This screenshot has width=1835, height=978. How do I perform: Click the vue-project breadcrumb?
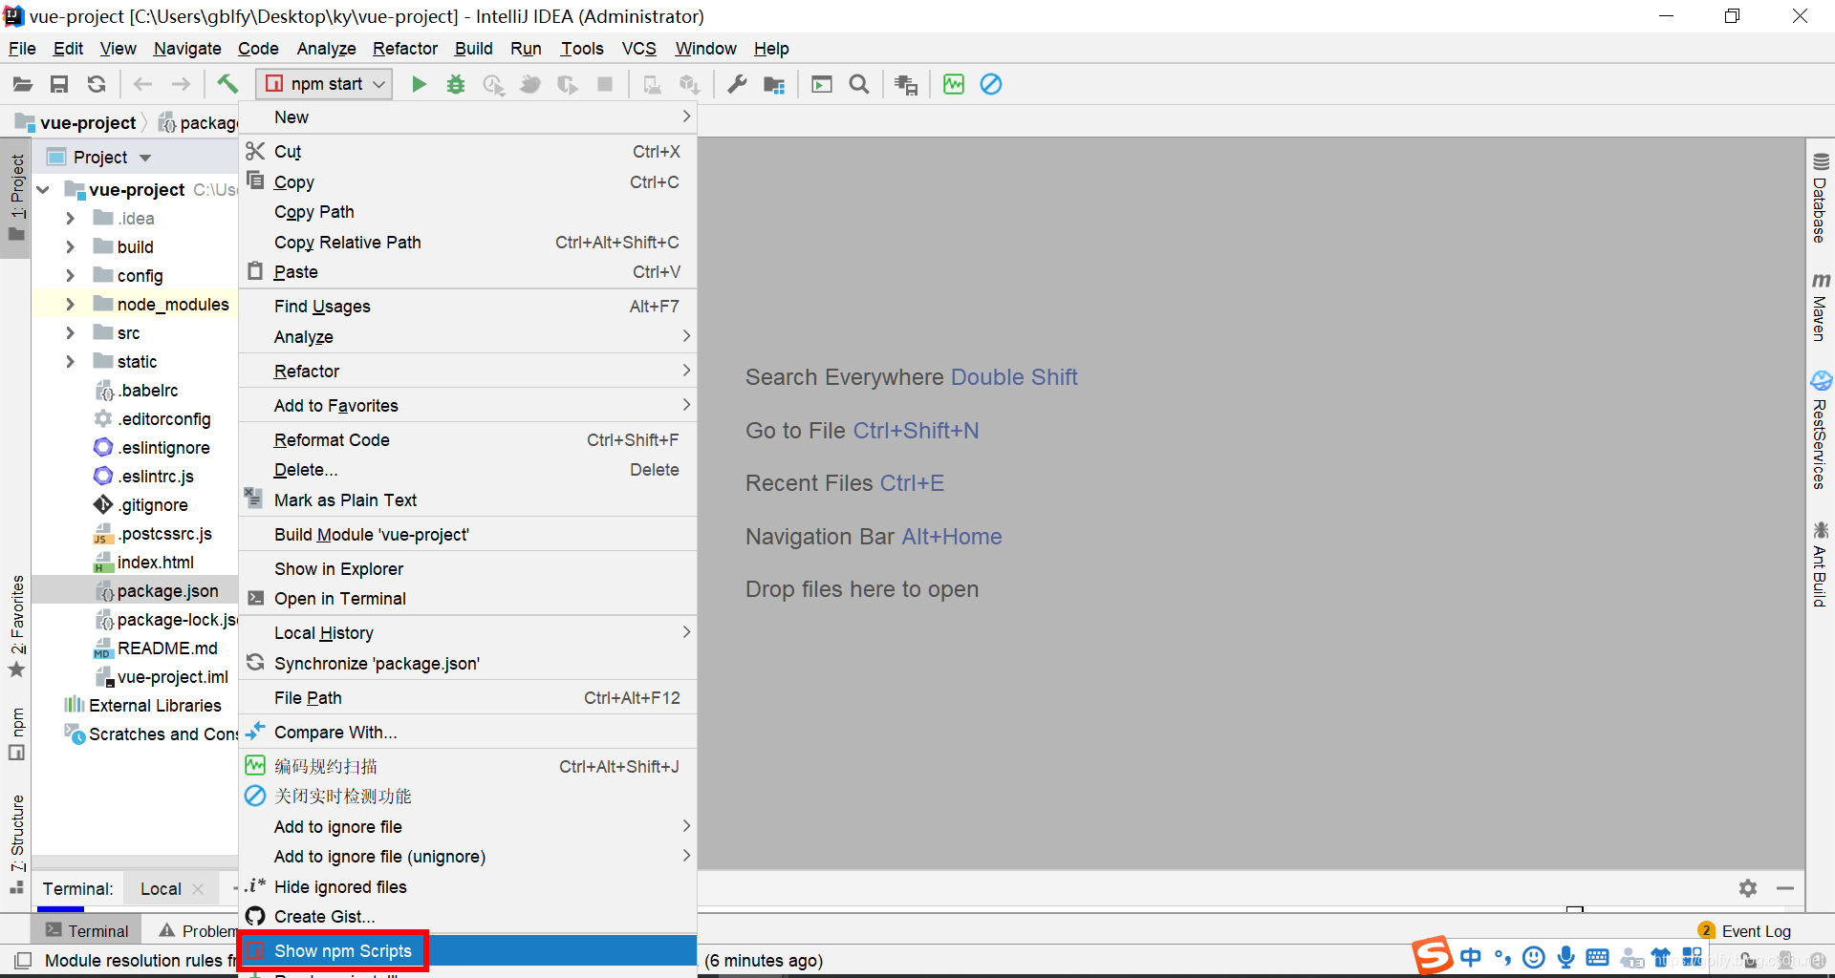tap(76, 122)
